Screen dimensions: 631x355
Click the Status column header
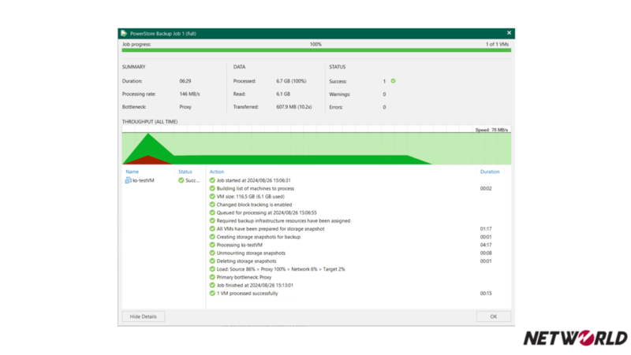(x=185, y=172)
